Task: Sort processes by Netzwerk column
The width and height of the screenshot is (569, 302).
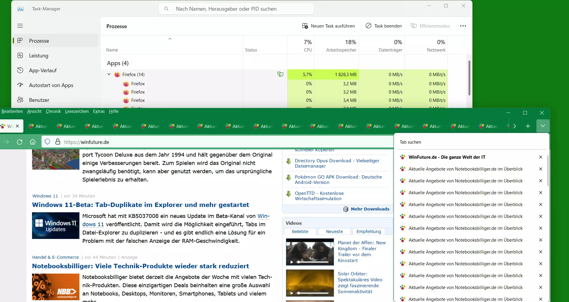Action: (426, 45)
